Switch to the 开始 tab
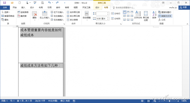Viewport: 190px width, 103px height. click(14, 7)
